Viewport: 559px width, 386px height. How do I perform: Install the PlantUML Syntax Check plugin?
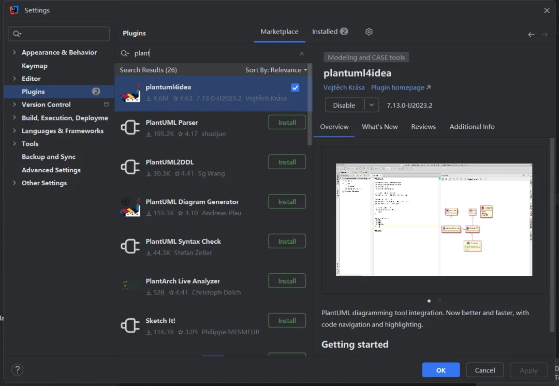(x=287, y=241)
